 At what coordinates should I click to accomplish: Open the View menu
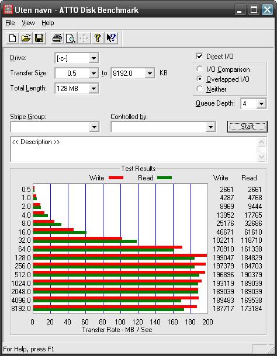click(28, 23)
